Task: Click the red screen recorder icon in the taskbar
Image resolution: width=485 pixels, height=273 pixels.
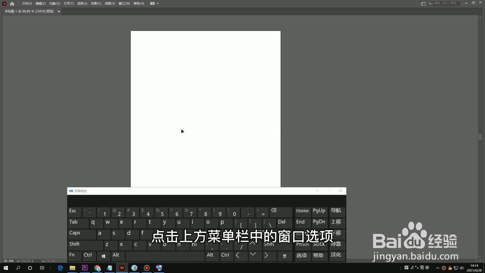Action: [147, 268]
